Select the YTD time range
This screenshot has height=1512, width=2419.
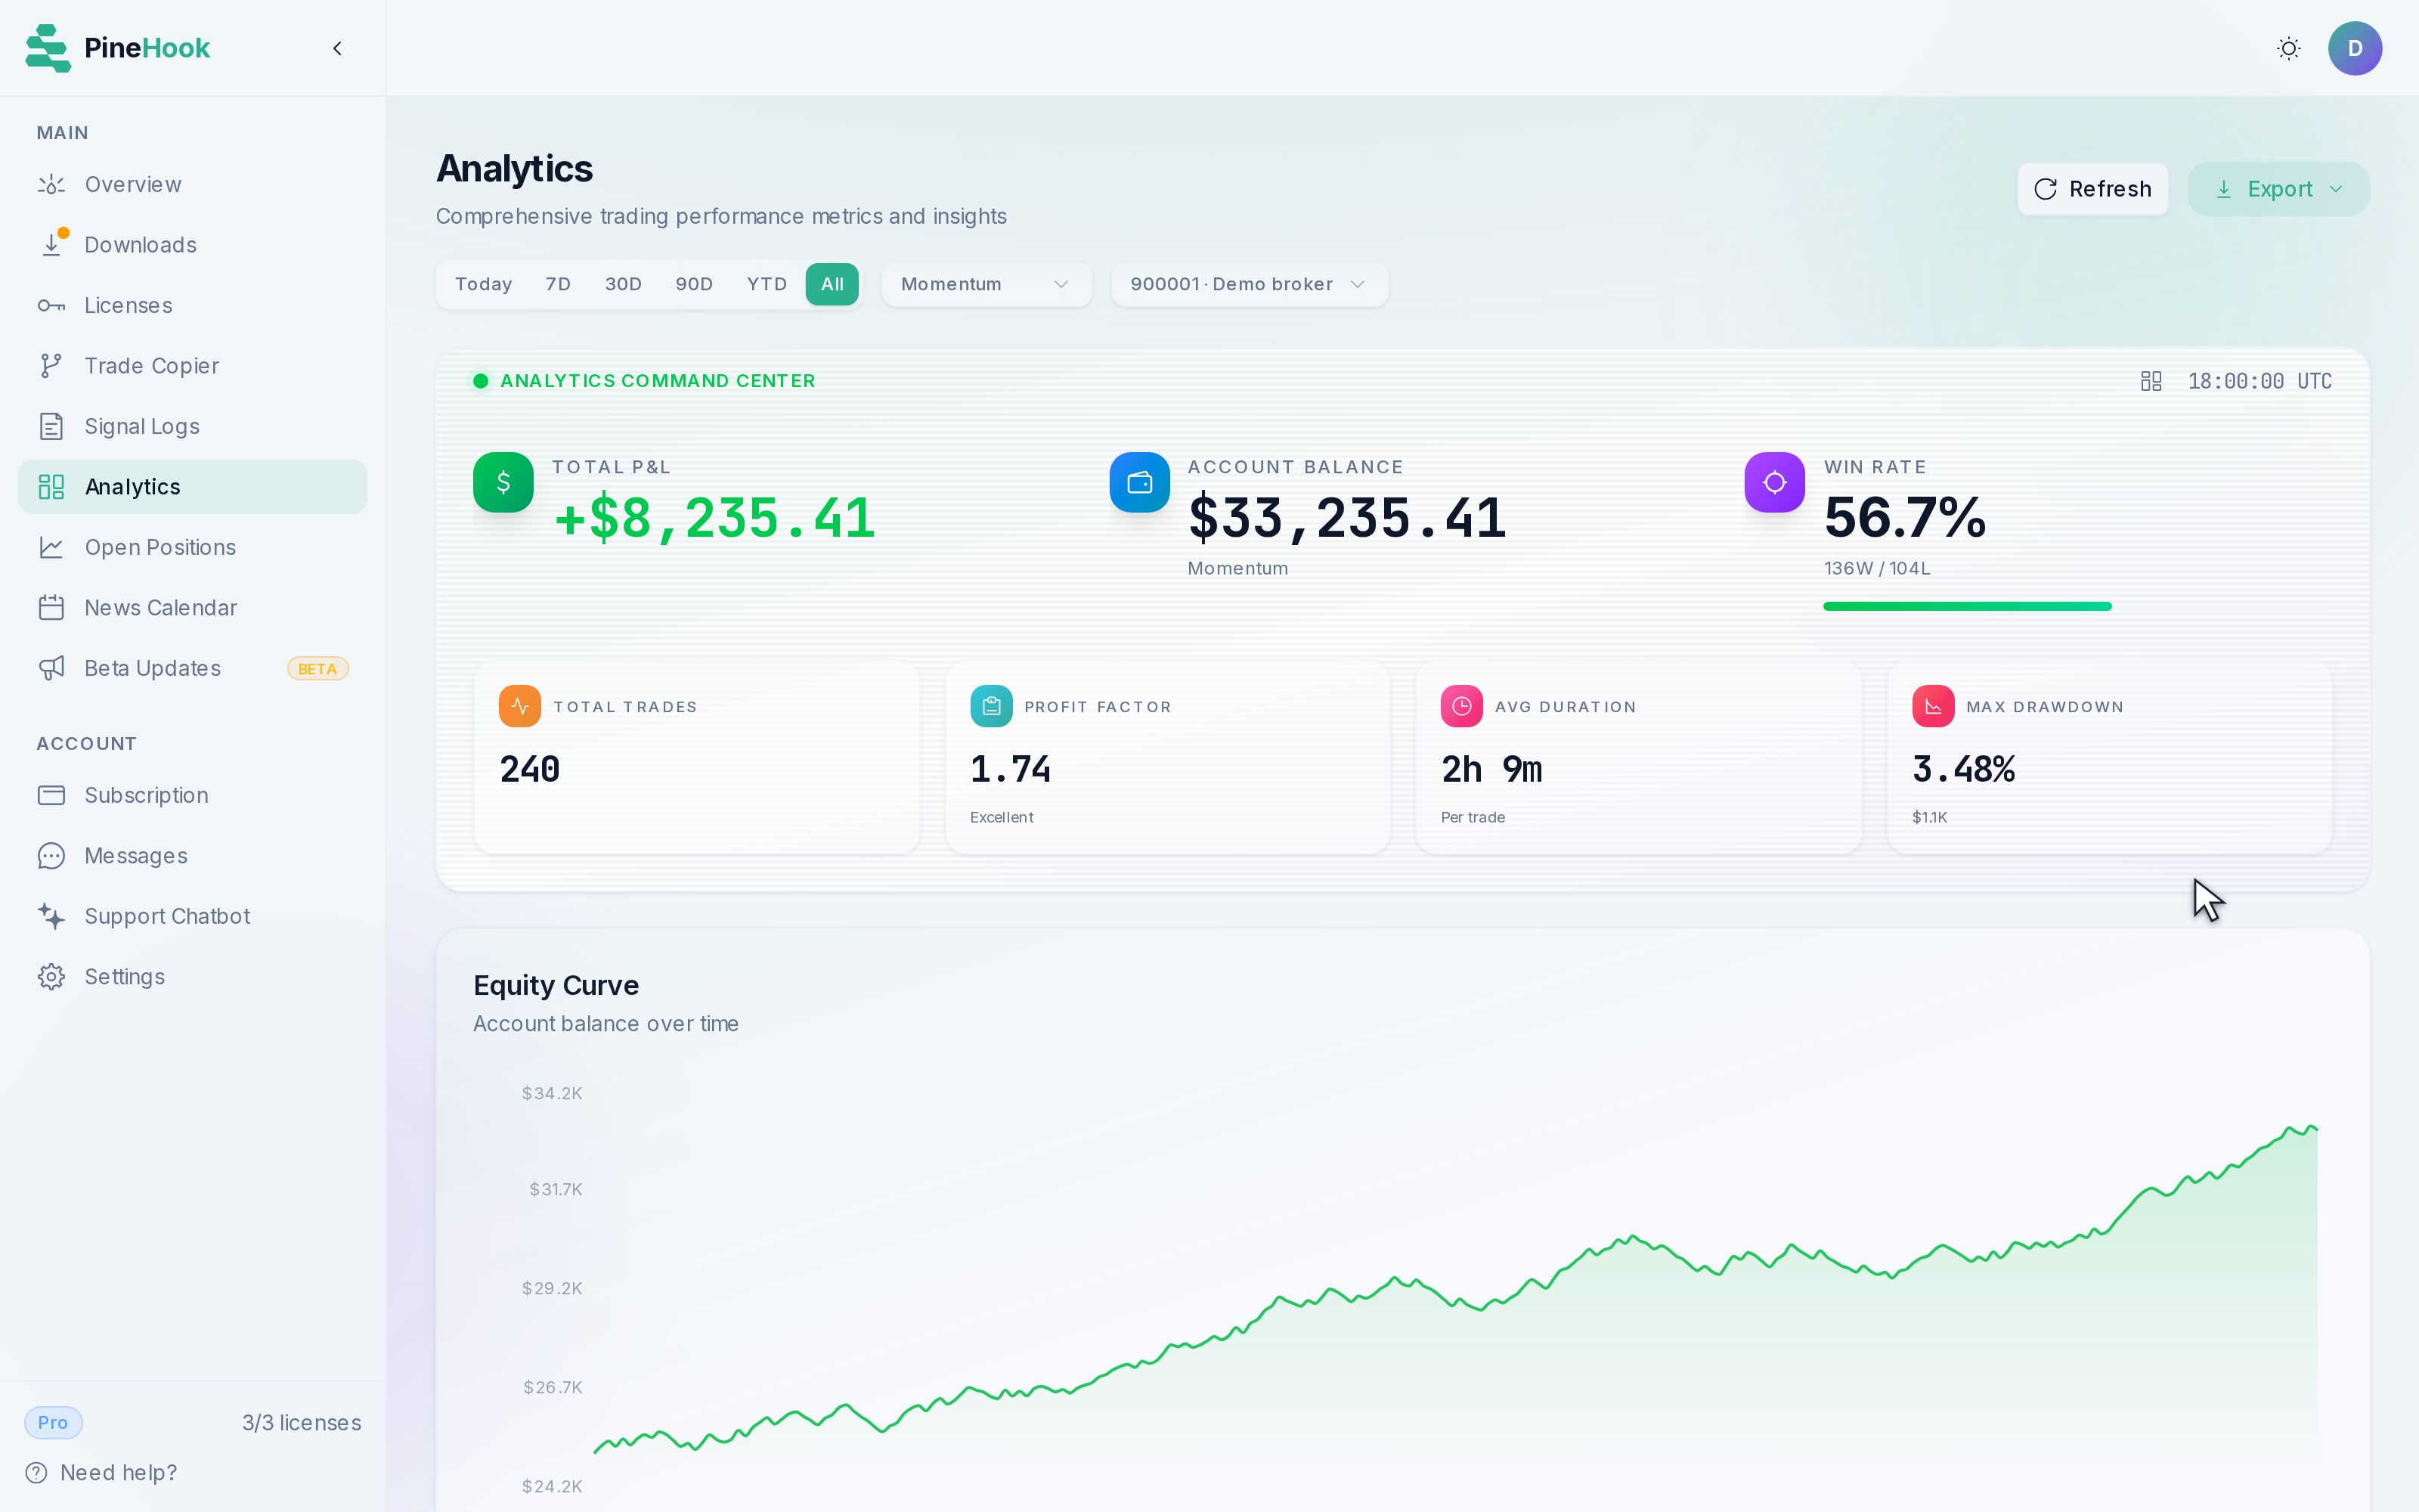click(x=767, y=285)
